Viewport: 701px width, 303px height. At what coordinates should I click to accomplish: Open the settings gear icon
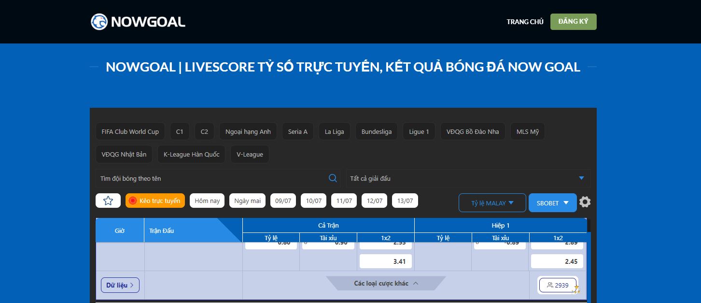[x=585, y=202]
